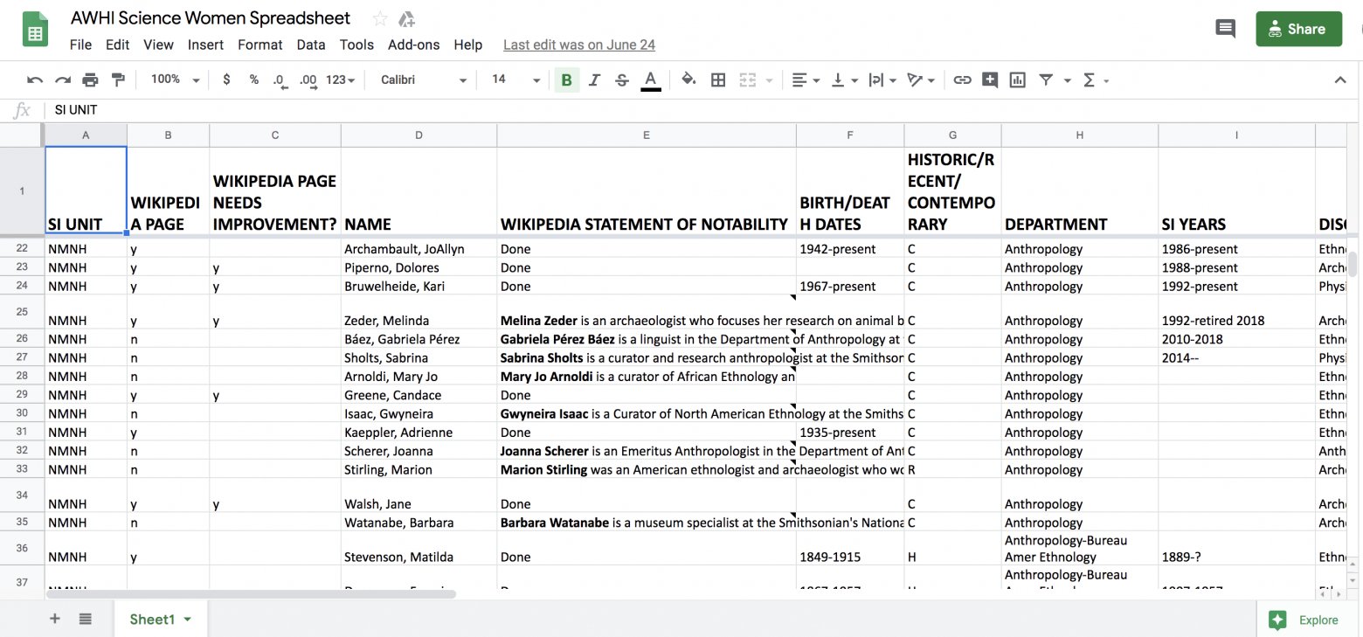Open the Help menu
Viewport: 1363px width, 637px height.
468,45
